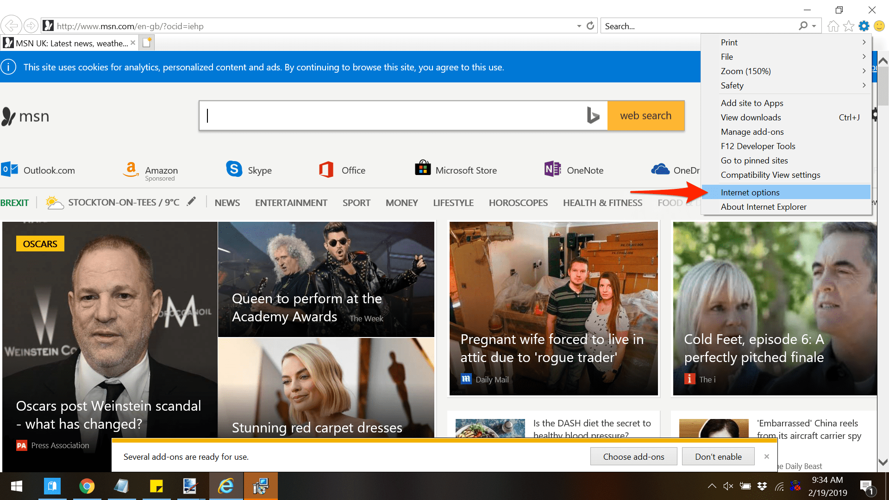Click the Windows Start button
This screenshot has height=500, width=889.
[17, 486]
